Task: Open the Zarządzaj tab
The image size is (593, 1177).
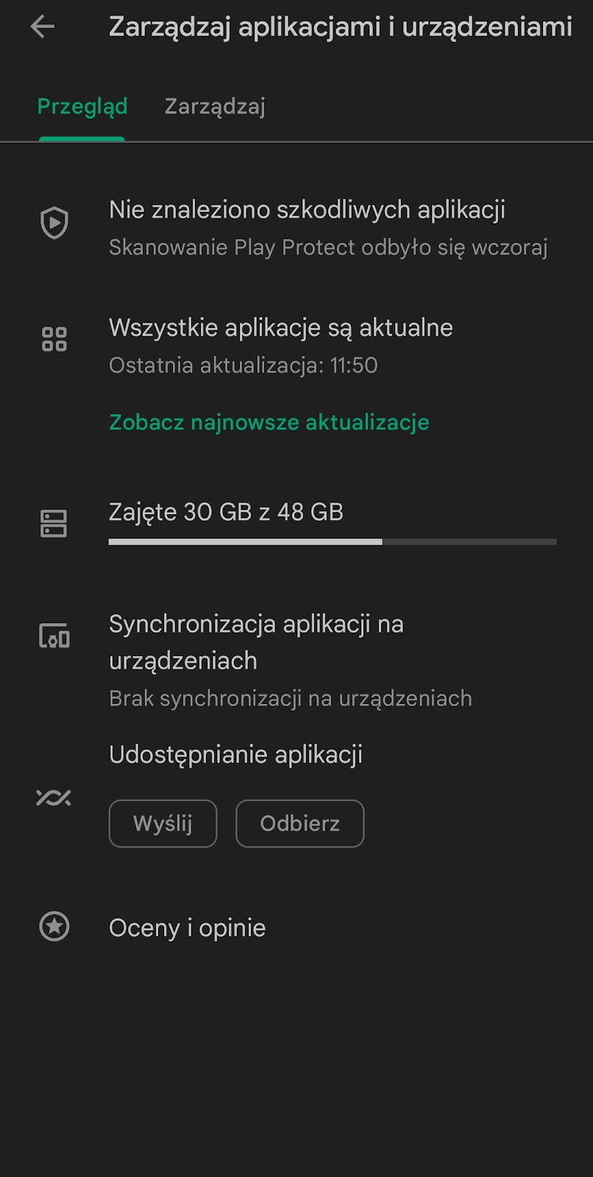Action: point(215,107)
